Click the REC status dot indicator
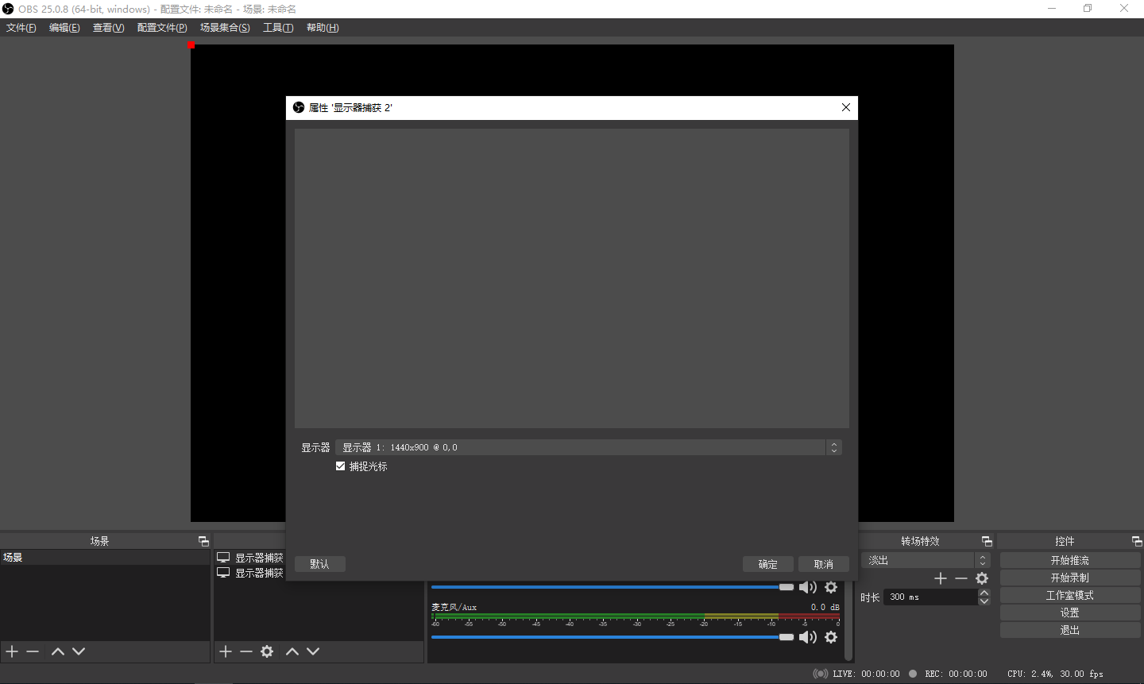Image resolution: width=1144 pixels, height=684 pixels. pyautogui.click(x=913, y=674)
